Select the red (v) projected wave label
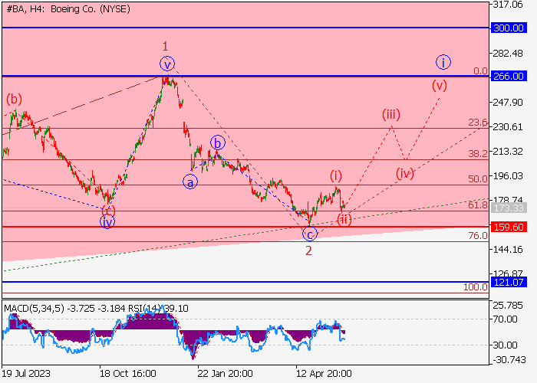537x383 pixels. click(439, 85)
